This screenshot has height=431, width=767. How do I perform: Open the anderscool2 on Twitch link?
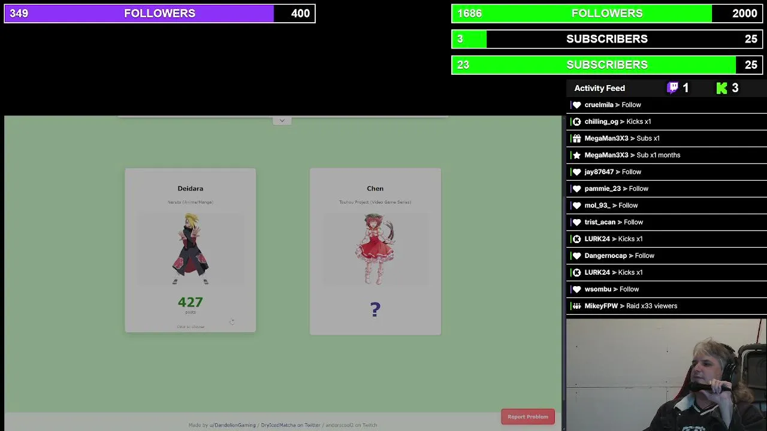click(x=351, y=425)
